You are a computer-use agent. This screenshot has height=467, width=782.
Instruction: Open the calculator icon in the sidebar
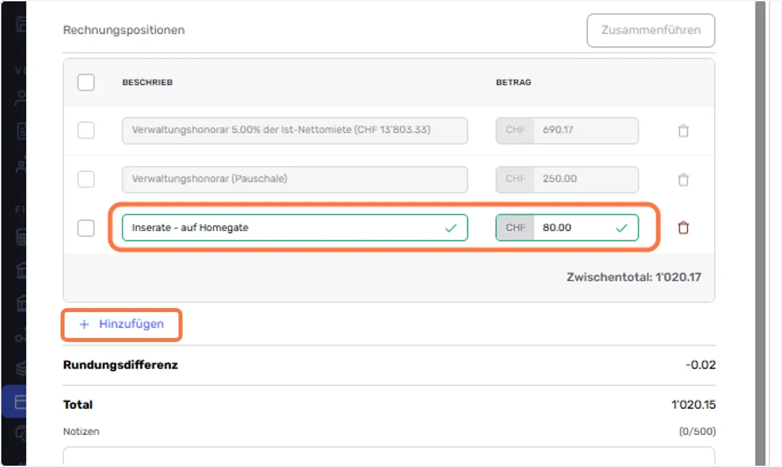[21, 238]
